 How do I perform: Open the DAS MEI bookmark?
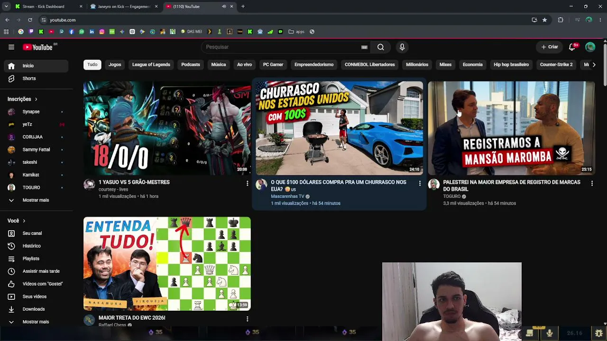pyautogui.click(x=192, y=32)
